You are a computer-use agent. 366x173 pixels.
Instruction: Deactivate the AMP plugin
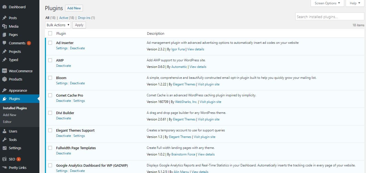click(x=64, y=66)
